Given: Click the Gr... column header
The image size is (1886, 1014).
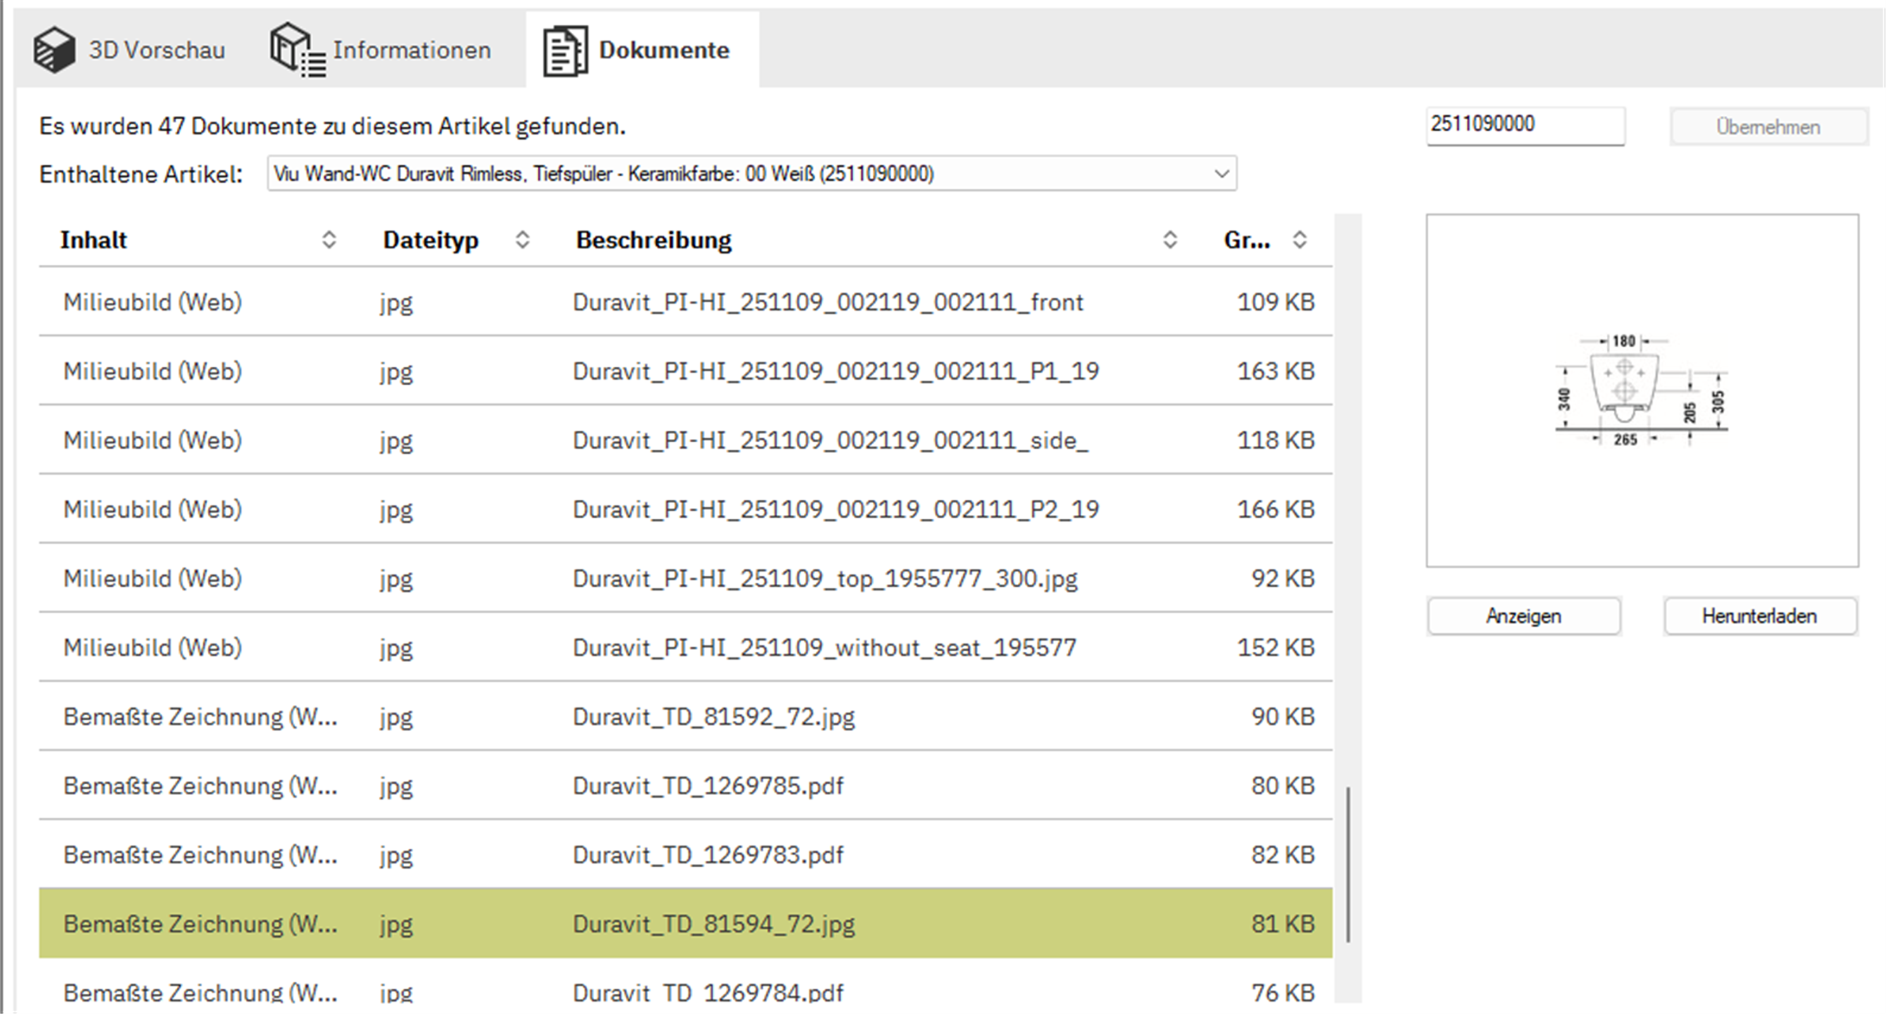Looking at the screenshot, I should point(1247,240).
